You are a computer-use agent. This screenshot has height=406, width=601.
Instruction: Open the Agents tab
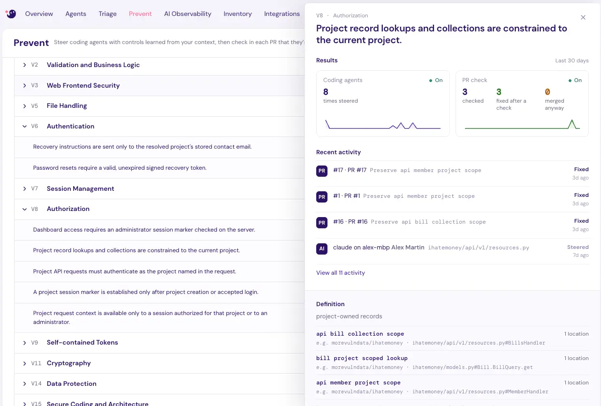[x=76, y=14]
